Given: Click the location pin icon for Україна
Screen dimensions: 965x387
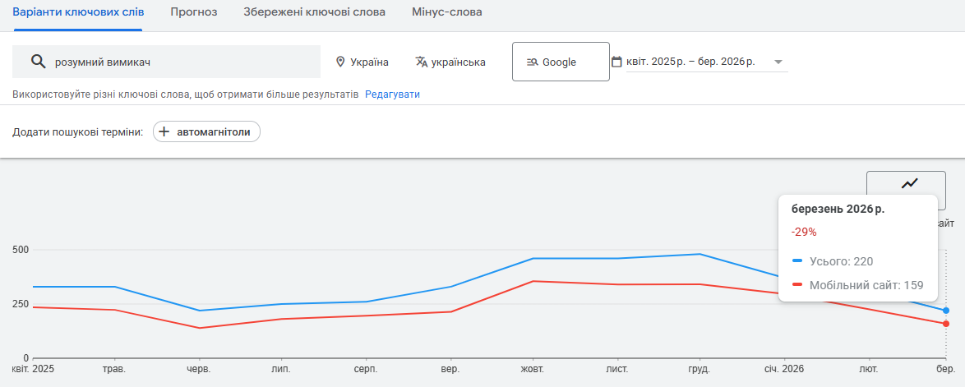Looking at the screenshot, I should point(340,62).
